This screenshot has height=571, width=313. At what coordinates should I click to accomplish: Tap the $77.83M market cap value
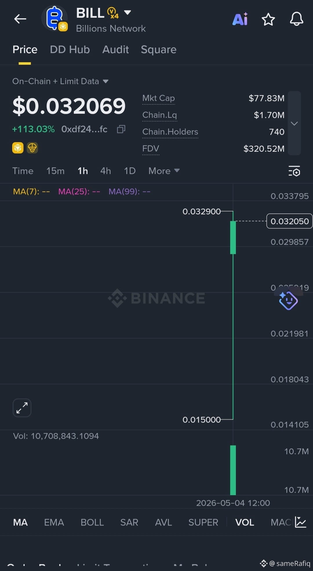[267, 98]
